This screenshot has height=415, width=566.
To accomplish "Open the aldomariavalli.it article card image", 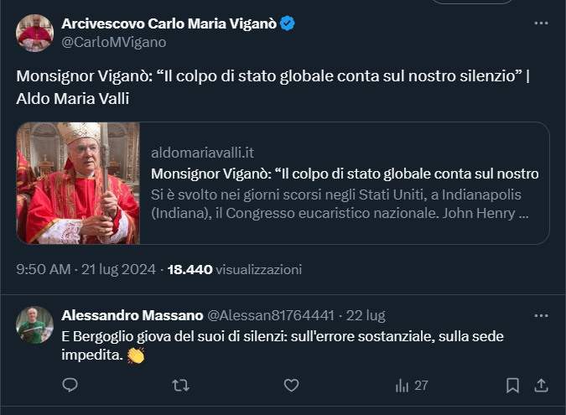I will pos(78,183).
